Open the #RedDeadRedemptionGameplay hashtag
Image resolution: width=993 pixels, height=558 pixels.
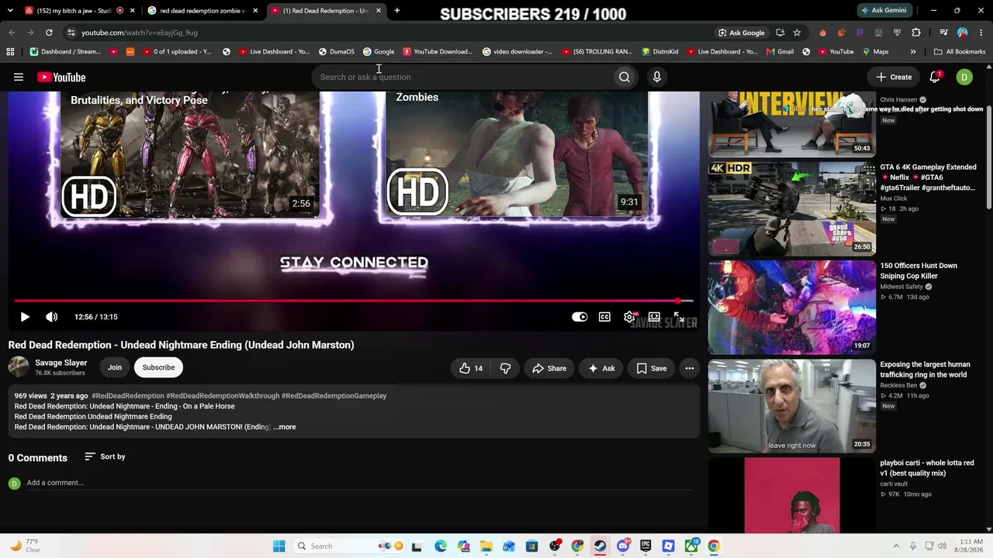(x=334, y=396)
